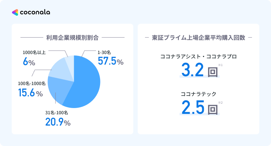The image size is (271, 146).
Task: Select the 1000名以上 pie chart slice
Action: click(69, 62)
